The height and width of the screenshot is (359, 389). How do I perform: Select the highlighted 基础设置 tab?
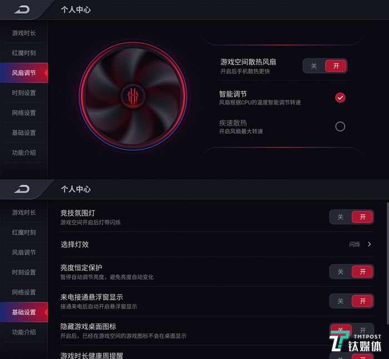coord(24,312)
